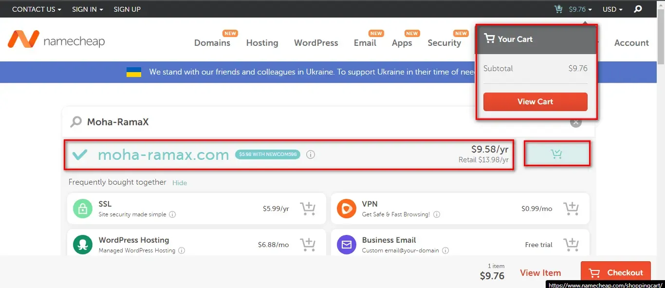The height and width of the screenshot is (288, 665).
Task: Click the cart icon beside $9.76 in top bar
Action: [558, 9]
